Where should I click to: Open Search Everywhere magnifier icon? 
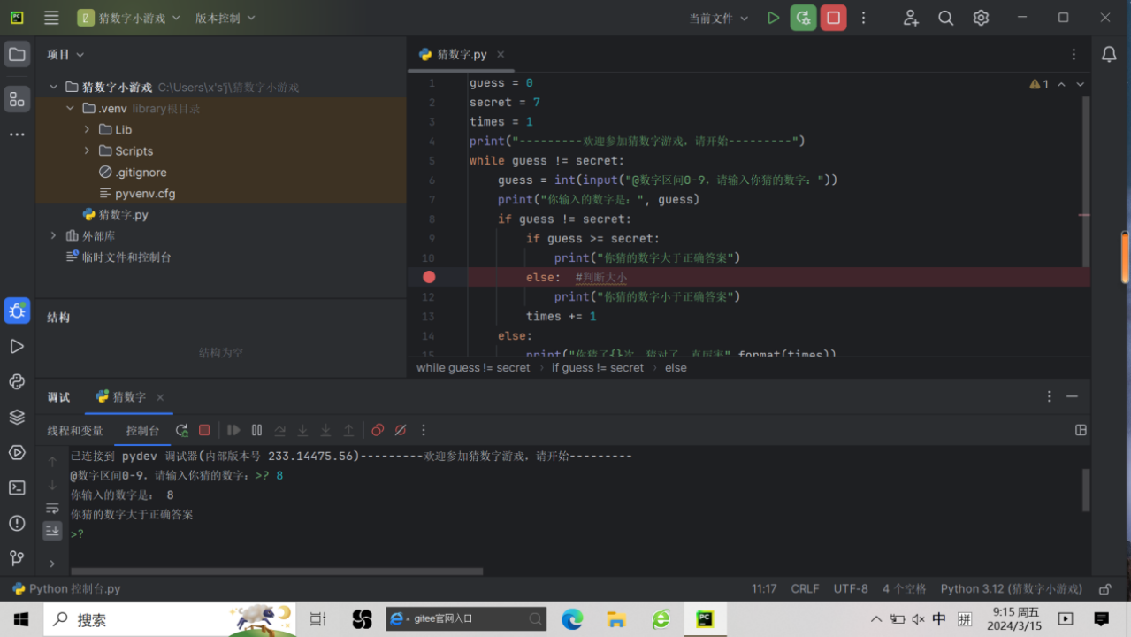[945, 18]
